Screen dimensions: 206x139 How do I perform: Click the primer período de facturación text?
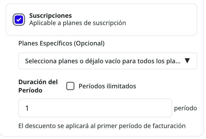[141, 126]
